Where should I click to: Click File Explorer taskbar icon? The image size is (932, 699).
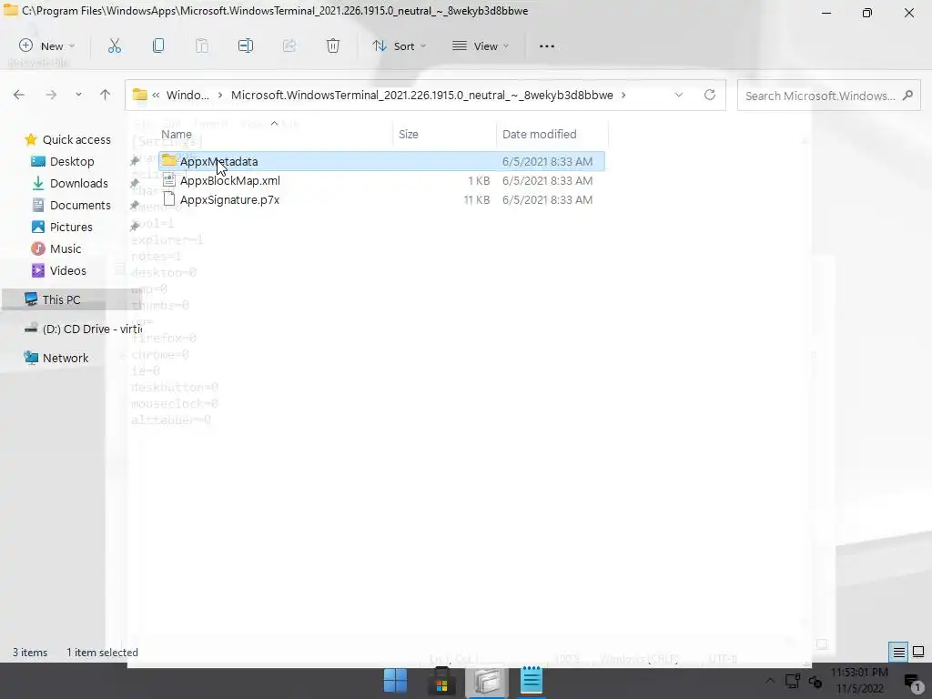[x=487, y=681]
